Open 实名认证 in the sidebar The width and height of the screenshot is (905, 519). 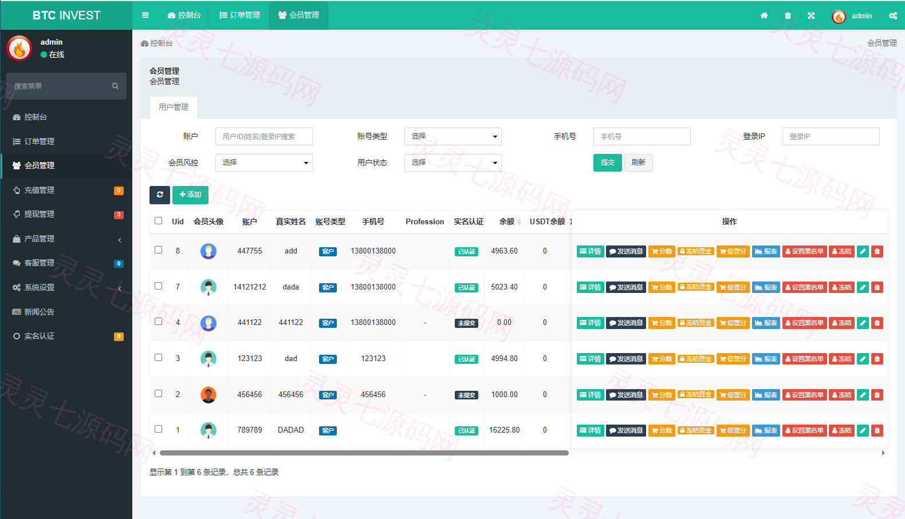66,336
